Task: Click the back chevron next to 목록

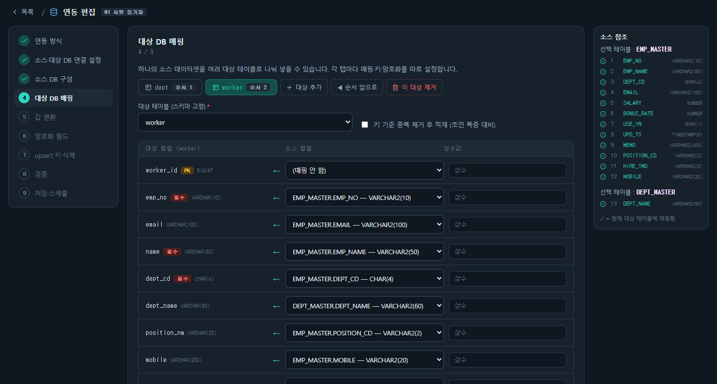Action: (15, 12)
